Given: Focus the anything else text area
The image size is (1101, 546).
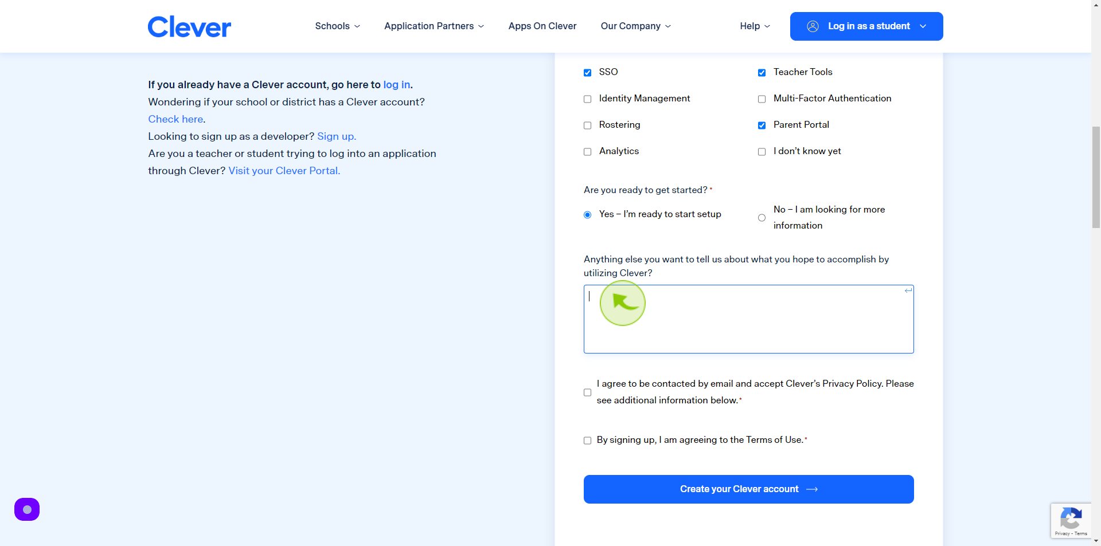Looking at the screenshot, I should tap(749, 319).
